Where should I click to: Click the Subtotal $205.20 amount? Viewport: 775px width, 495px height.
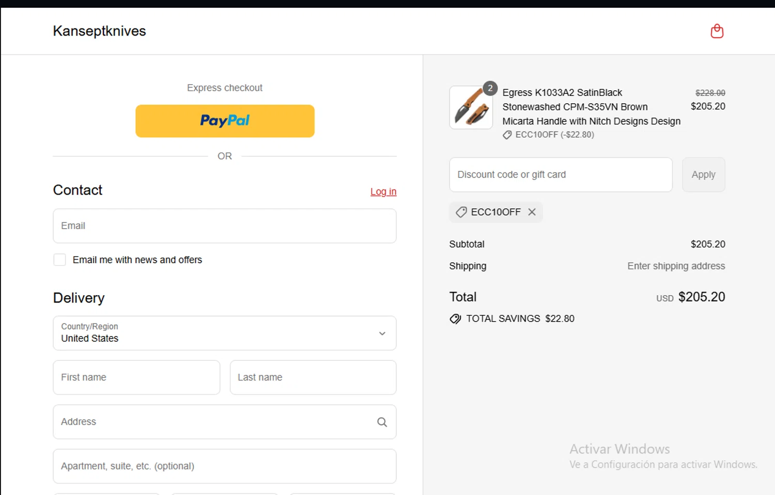pos(708,244)
